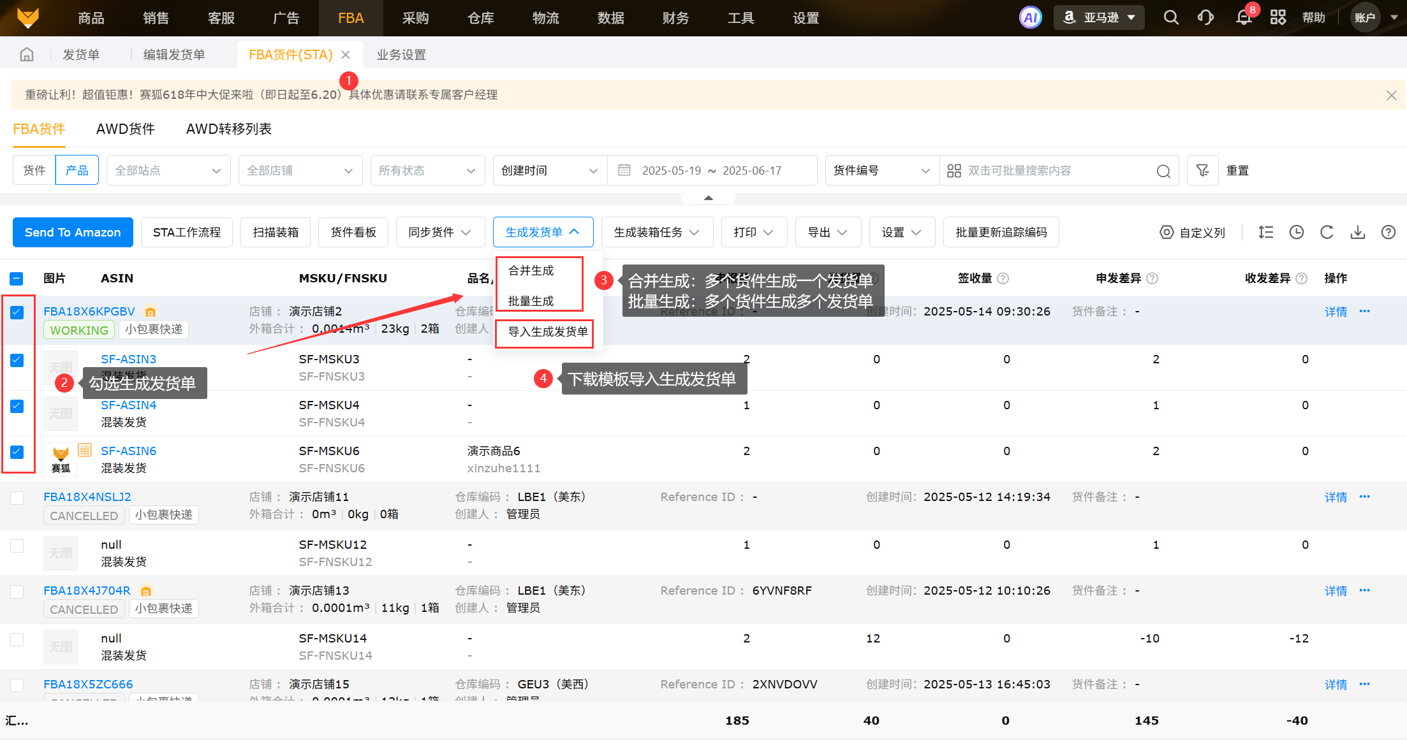The width and height of the screenshot is (1407, 740).
Task: Expand the 生成装箱任务 dropdown
Action: point(656,233)
